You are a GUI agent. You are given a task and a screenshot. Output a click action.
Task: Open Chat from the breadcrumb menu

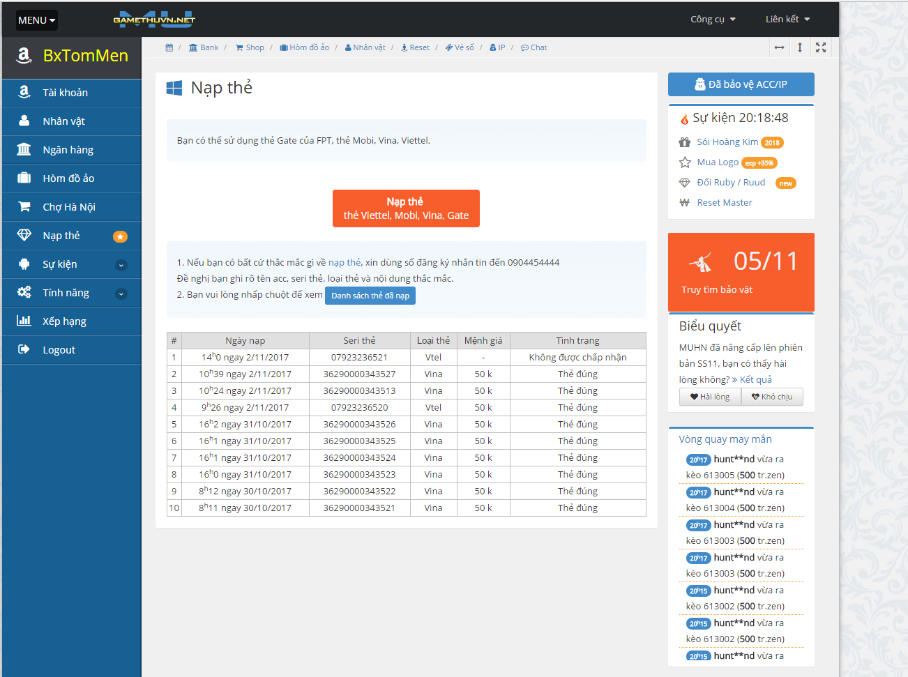click(x=534, y=48)
